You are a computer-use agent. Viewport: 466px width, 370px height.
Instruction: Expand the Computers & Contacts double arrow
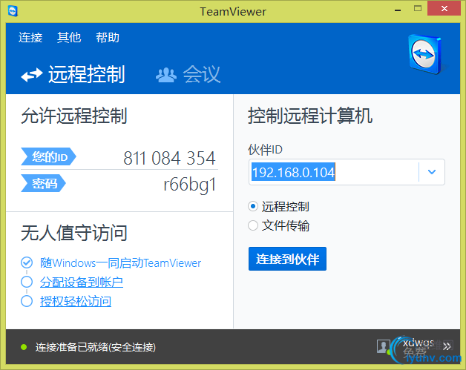(x=447, y=346)
